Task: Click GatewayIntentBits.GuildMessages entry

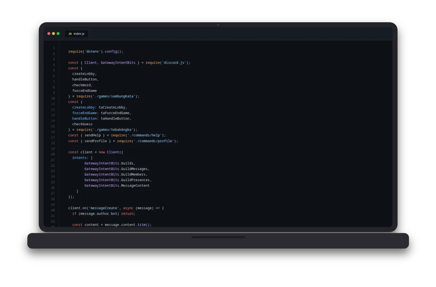Action: coord(116,169)
